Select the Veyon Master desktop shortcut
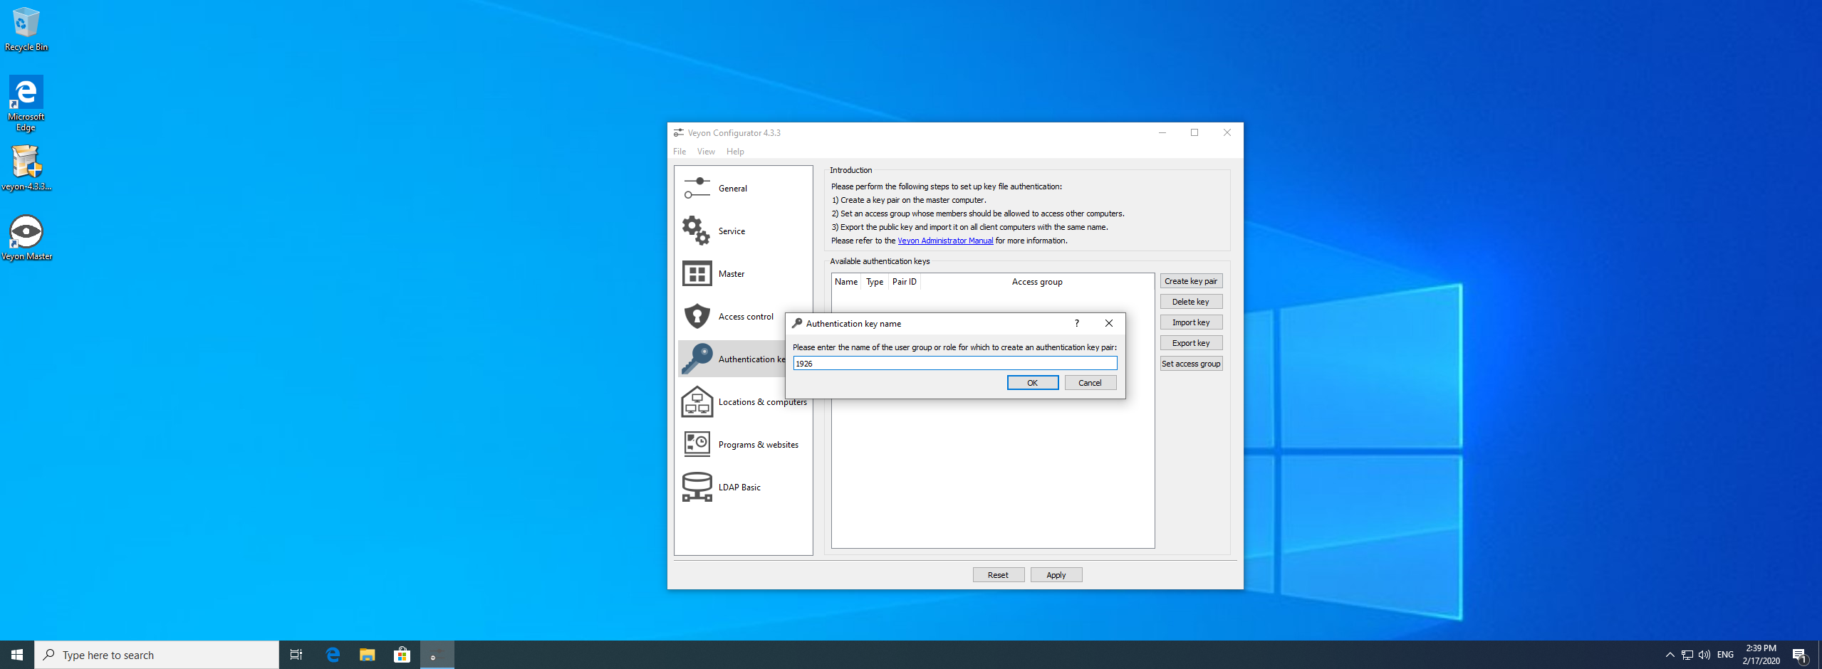Screen dimensions: 1822x669 click(26, 238)
